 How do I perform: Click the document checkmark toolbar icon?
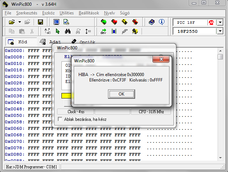(66, 22)
